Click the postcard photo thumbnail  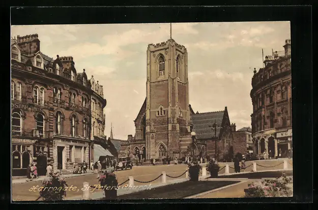[152, 109]
